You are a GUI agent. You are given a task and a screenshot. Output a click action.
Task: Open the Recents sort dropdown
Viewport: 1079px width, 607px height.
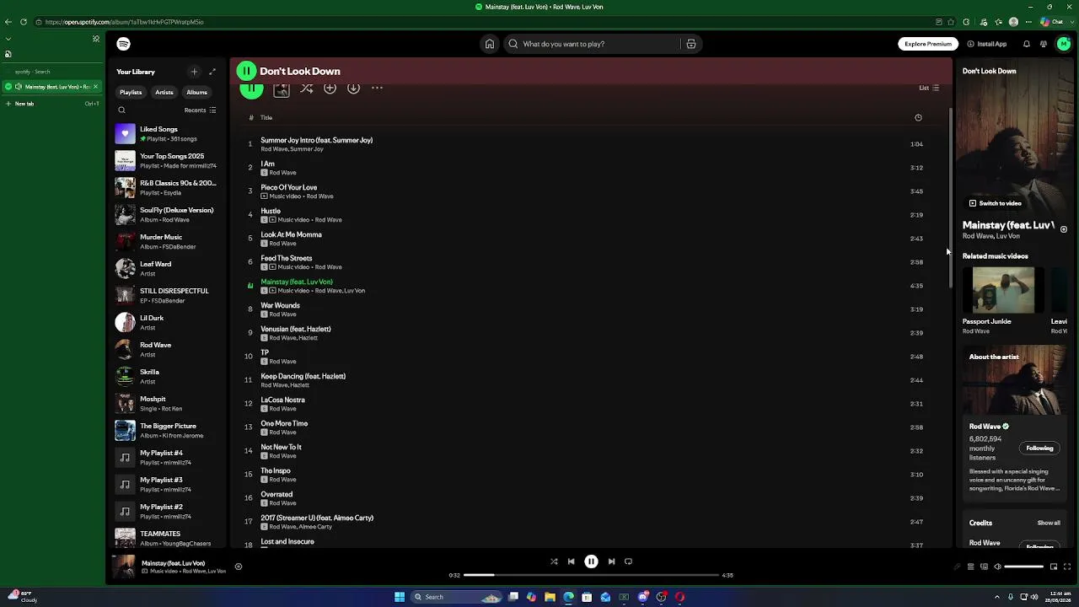coord(200,110)
